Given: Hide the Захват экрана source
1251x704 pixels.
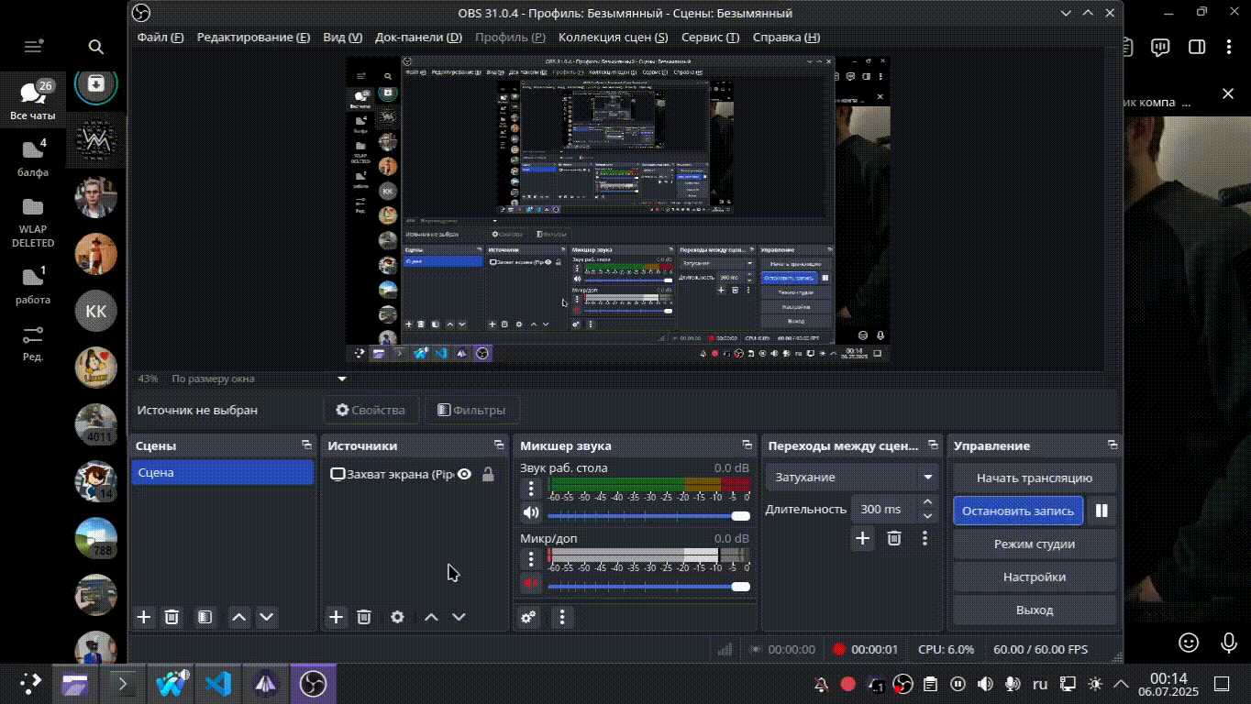Looking at the screenshot, I should 465,474.
